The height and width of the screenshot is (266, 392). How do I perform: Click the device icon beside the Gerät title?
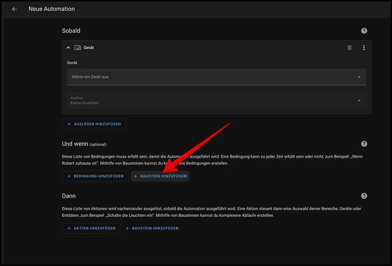[x=78, y=48]
